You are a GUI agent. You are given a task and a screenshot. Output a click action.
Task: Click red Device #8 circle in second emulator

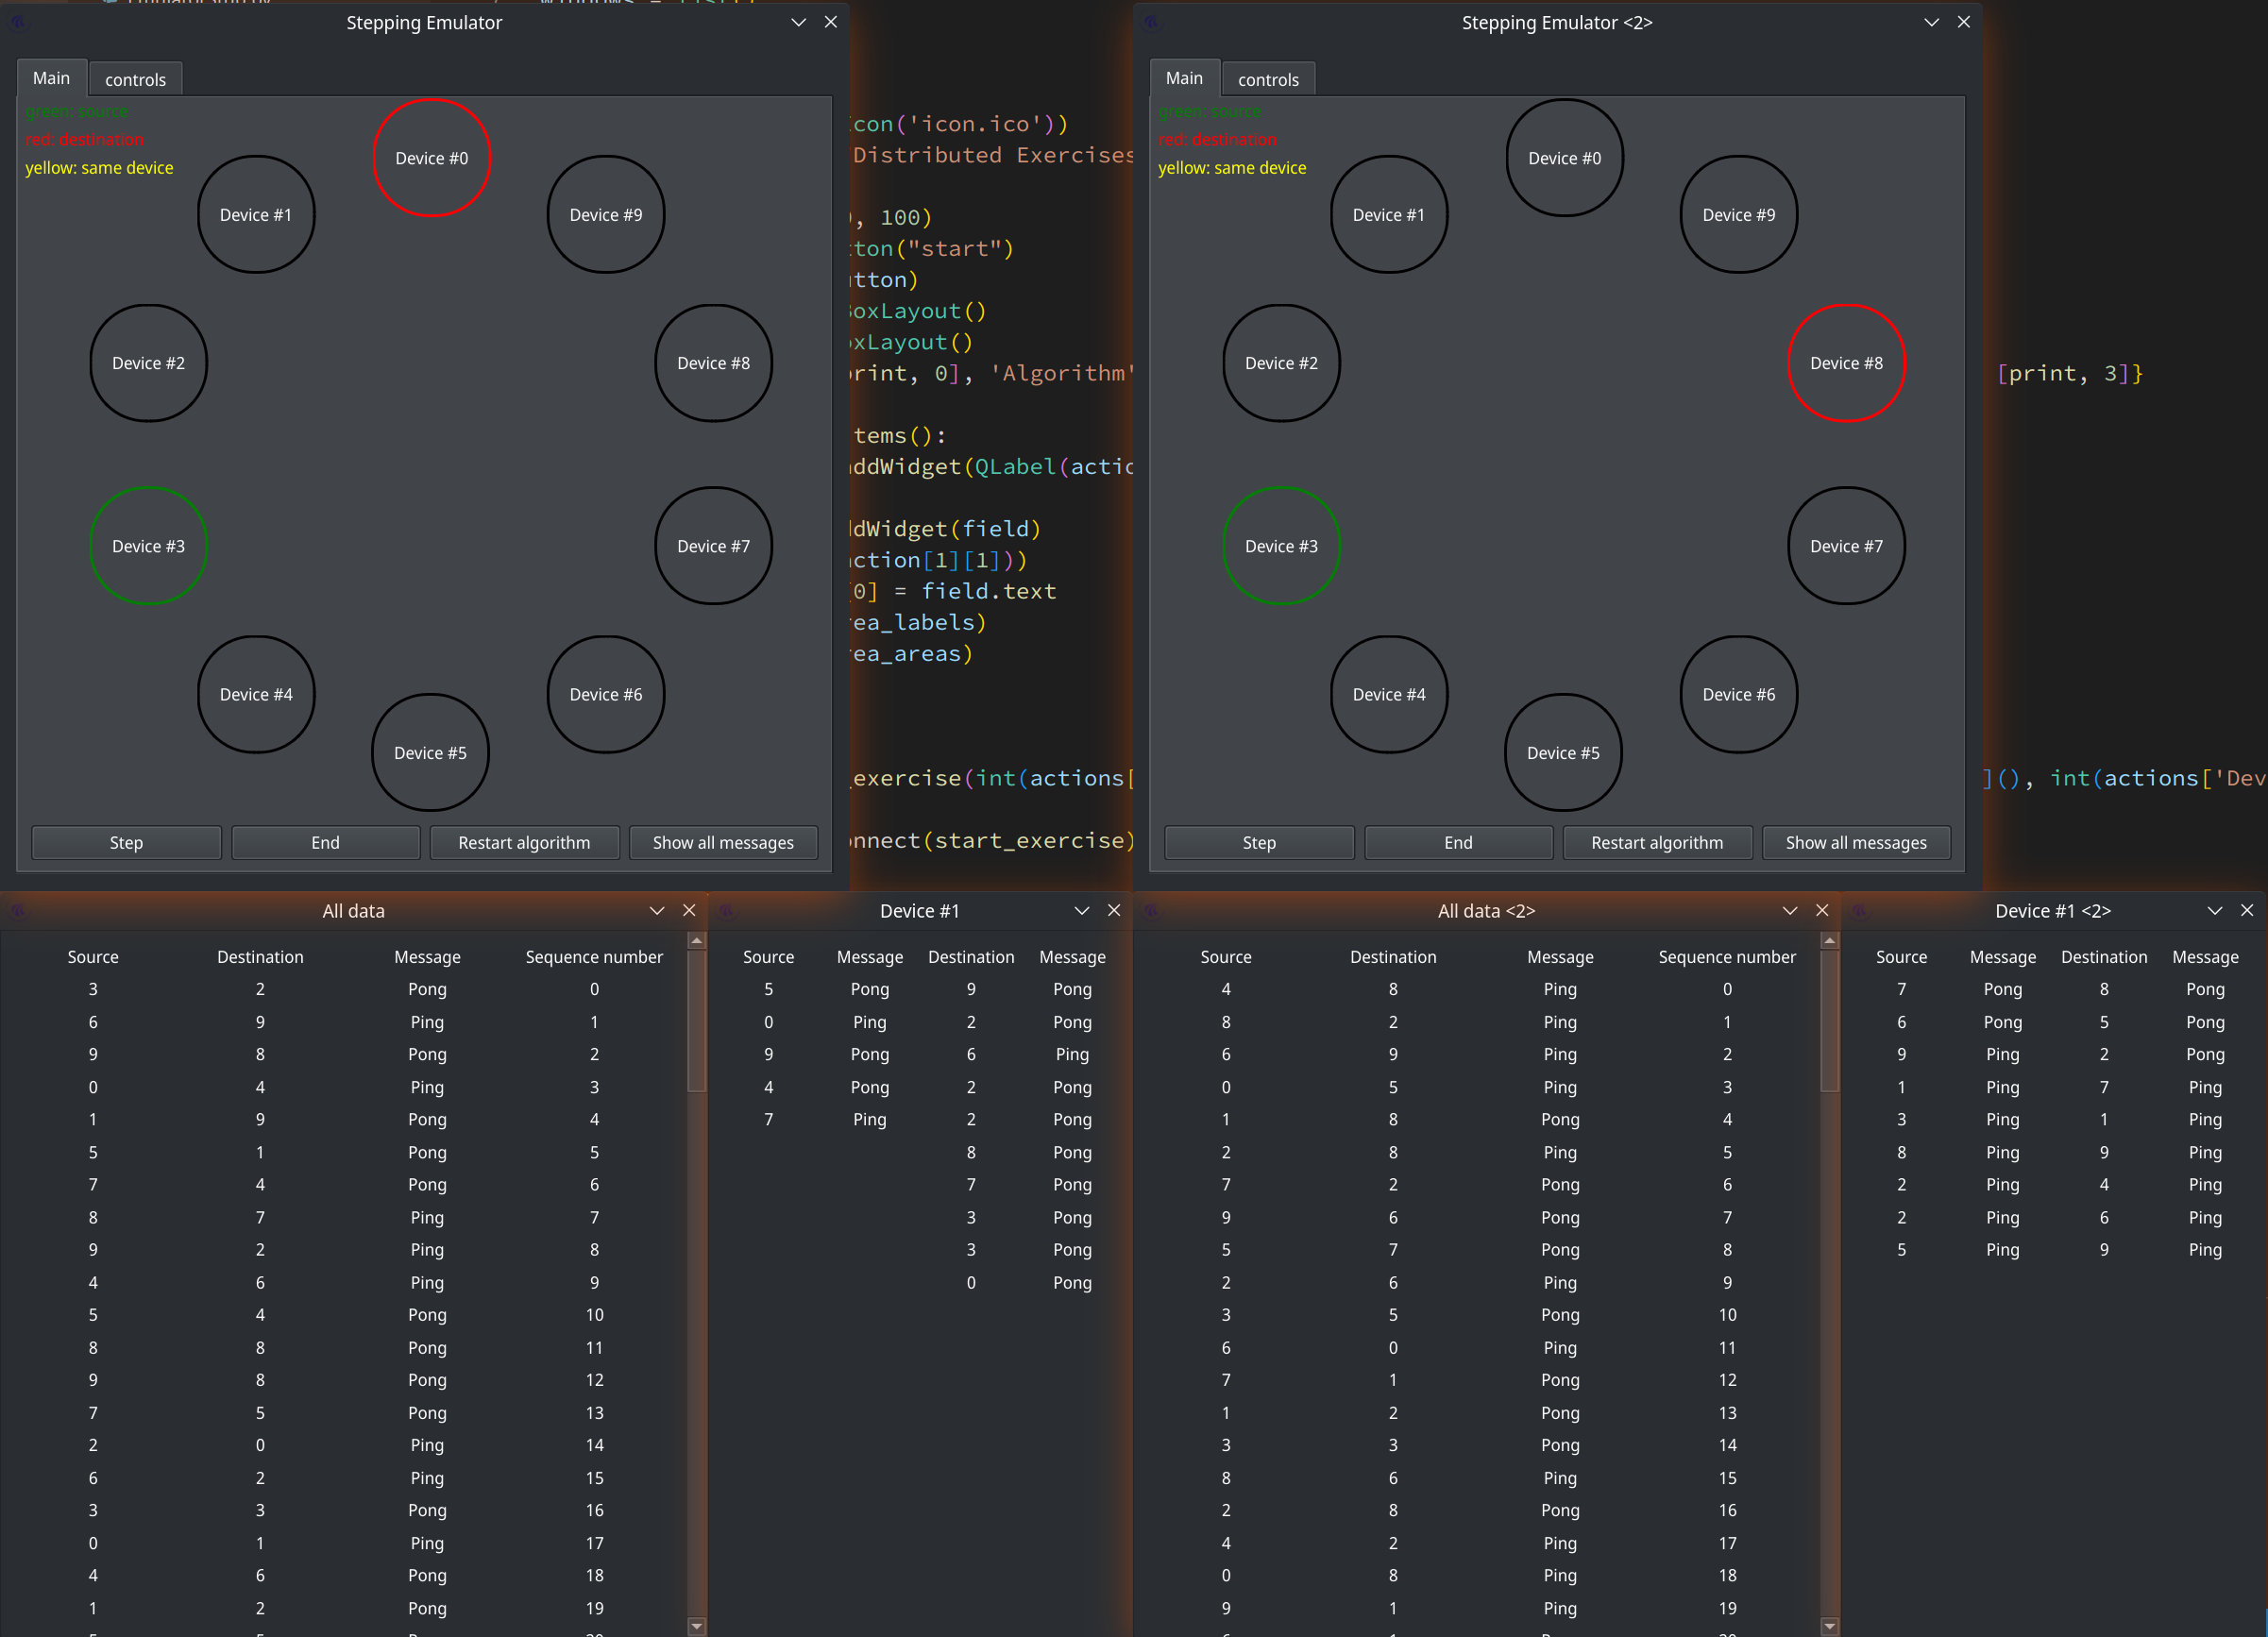pos(1845,363)
